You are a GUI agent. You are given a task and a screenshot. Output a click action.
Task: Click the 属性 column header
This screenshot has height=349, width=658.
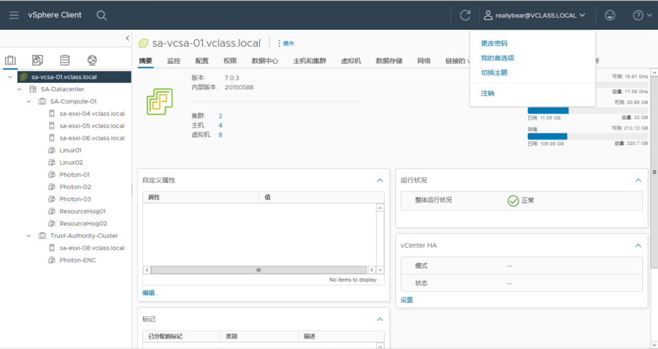(200, 198)
